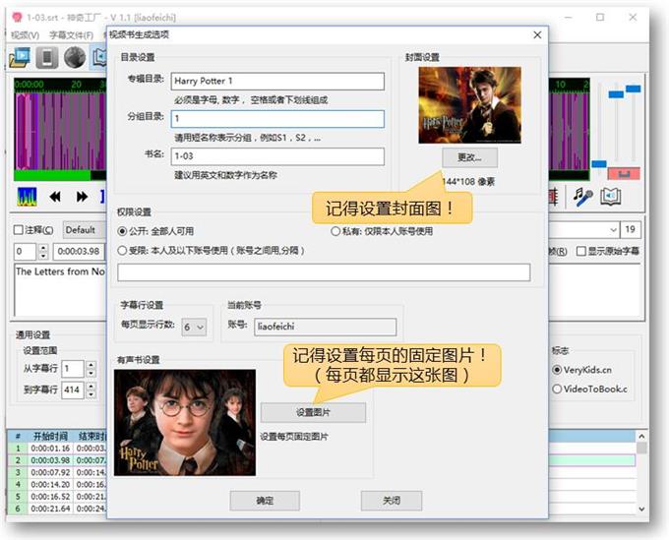Click the cover image thumbnail
Screen dimensions: 669x540
pyautogui.click(x=469, y=105)
